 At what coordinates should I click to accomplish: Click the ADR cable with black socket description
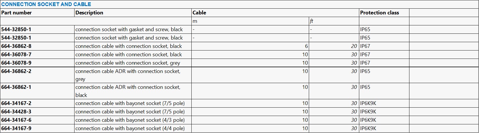point(128,87)
